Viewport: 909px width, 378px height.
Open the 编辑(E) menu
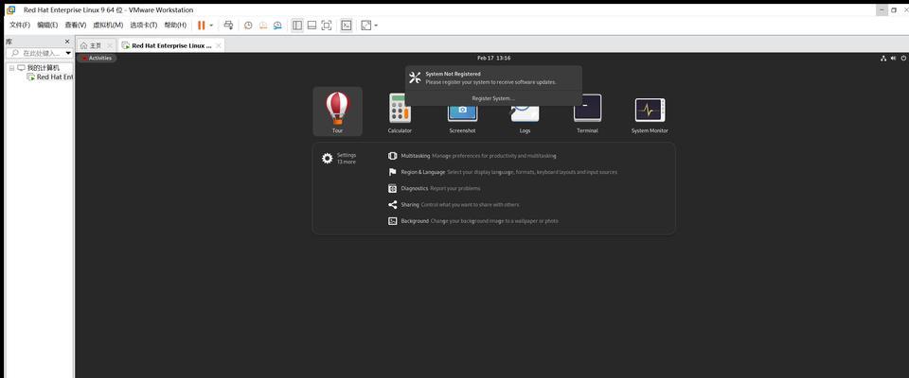[47, 26]
